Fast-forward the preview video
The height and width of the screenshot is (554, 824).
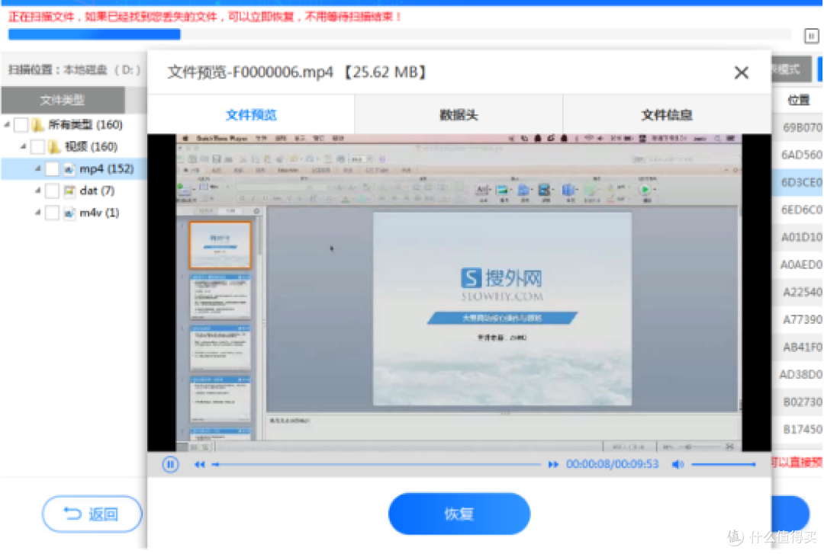tap(553, 465)
